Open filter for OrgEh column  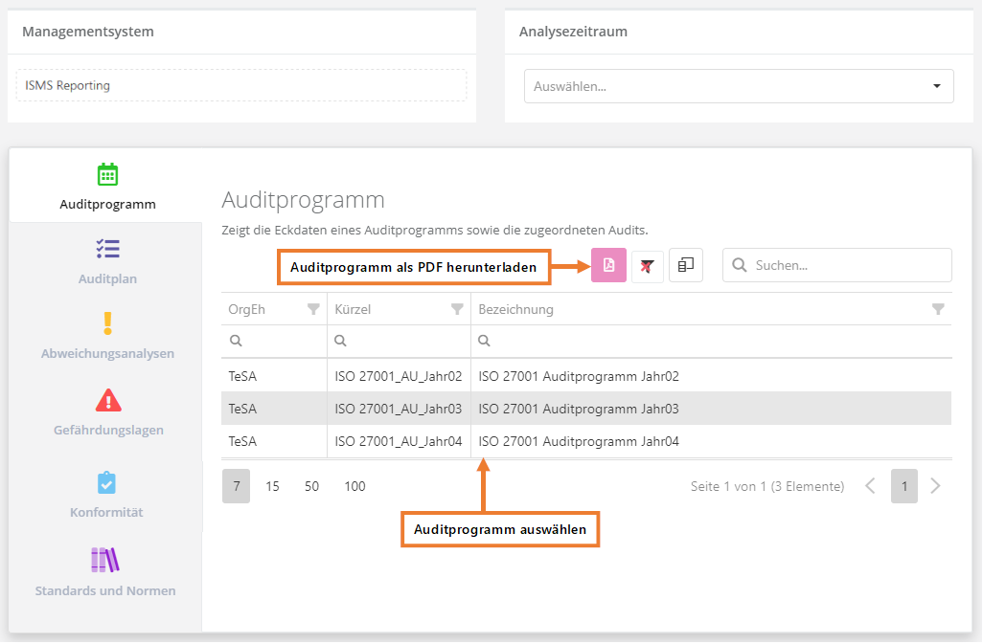coord(313,309)
